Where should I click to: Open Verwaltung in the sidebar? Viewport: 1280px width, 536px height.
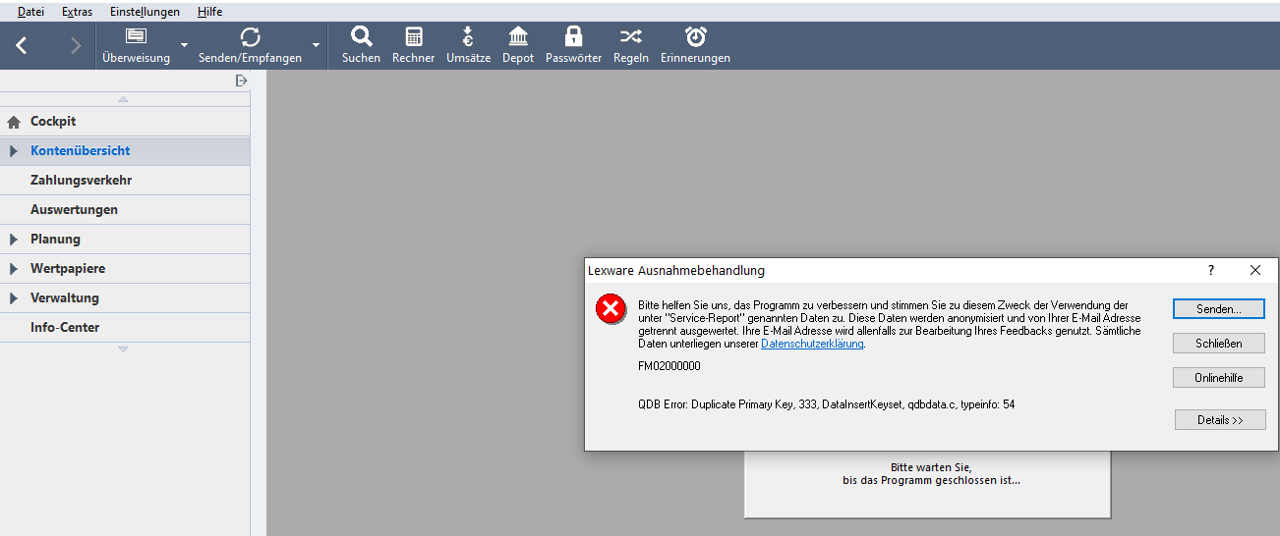pyautogui.click(x=125, y=298)
